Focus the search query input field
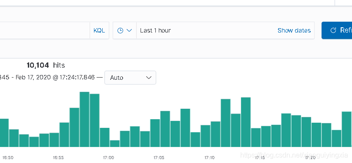The height and width of the screenshot is (163, 352). click(x=45, y=30)
